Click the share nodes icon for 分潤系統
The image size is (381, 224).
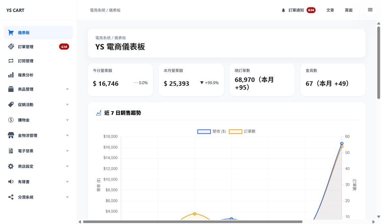11,197
